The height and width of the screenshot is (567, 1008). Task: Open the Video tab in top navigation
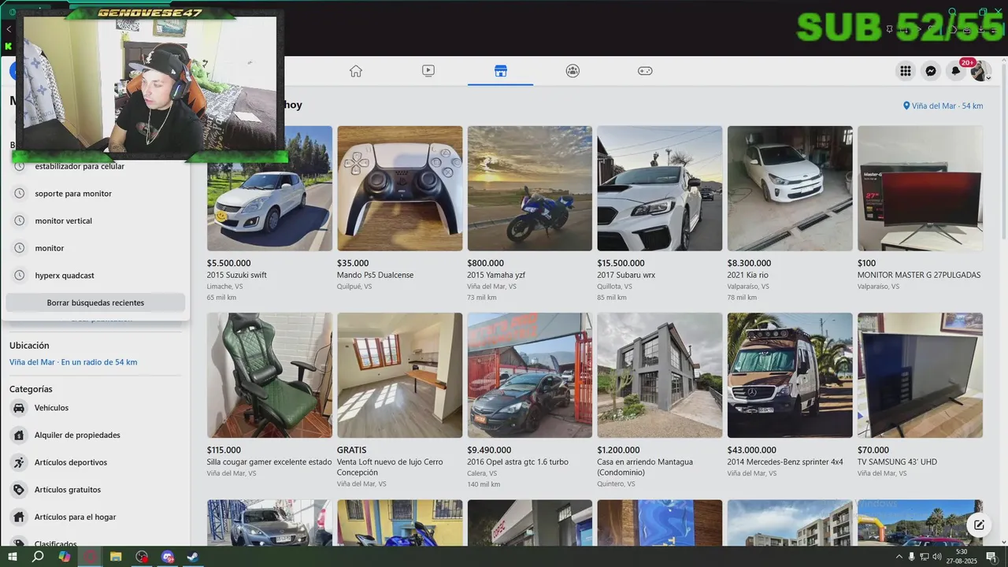point(428,71)
